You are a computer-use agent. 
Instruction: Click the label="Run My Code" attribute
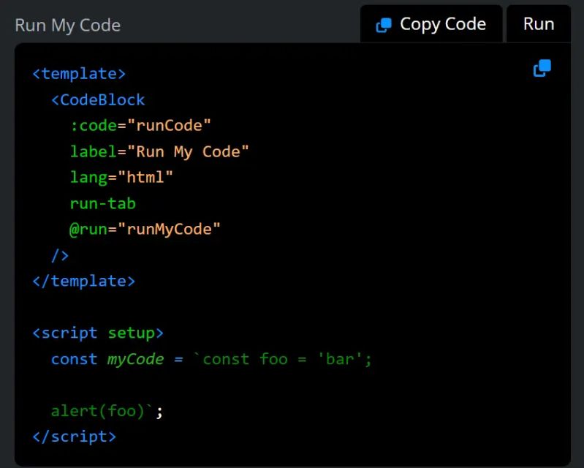coord(159,152)
